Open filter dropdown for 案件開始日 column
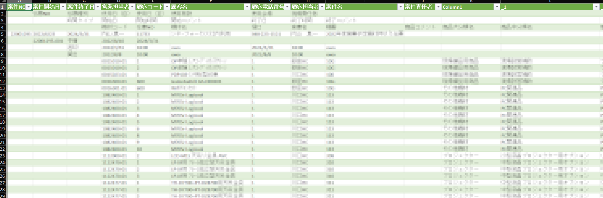 [63, 7]
